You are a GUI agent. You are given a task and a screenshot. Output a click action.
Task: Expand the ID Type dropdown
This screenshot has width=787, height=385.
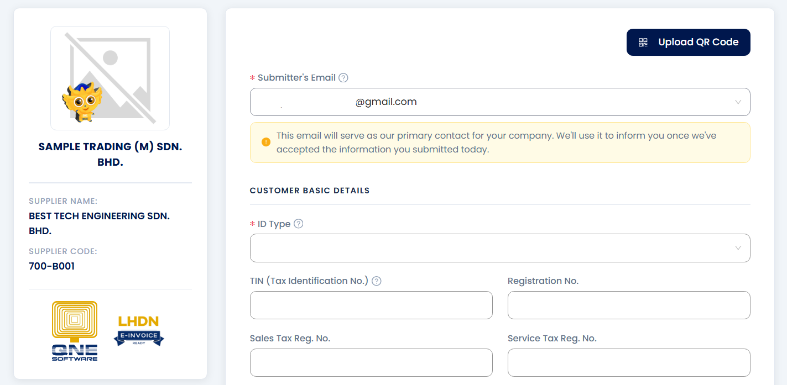(x=492, y=248)
